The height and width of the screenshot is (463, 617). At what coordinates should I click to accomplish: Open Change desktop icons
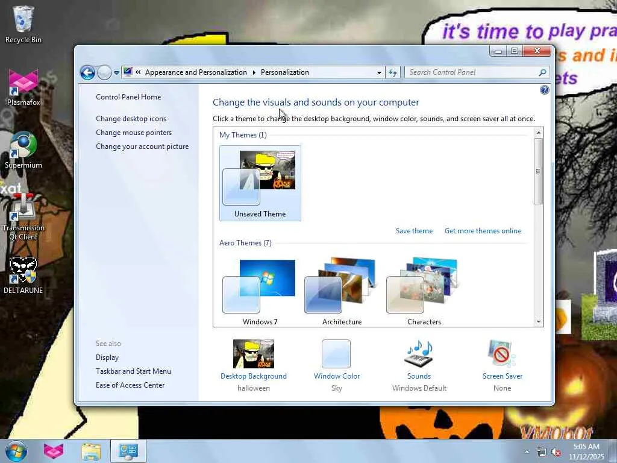(x=131, y=119)
